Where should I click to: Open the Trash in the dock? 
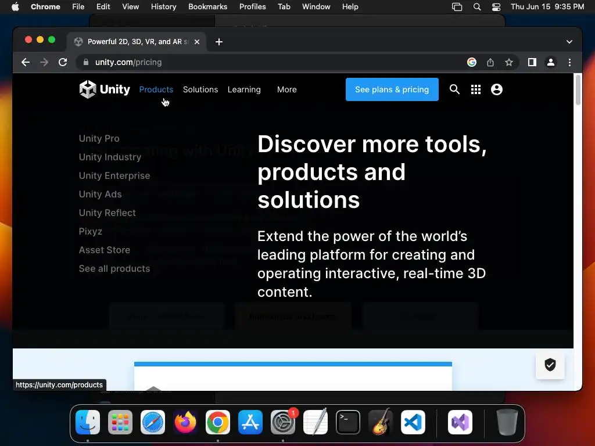click(x=507, y=422)
